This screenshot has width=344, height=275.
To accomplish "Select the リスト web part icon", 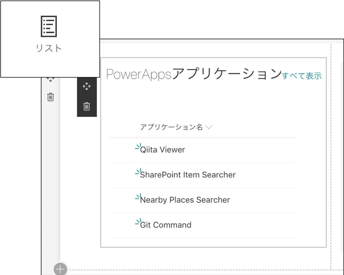I will [x=49, y=26].
